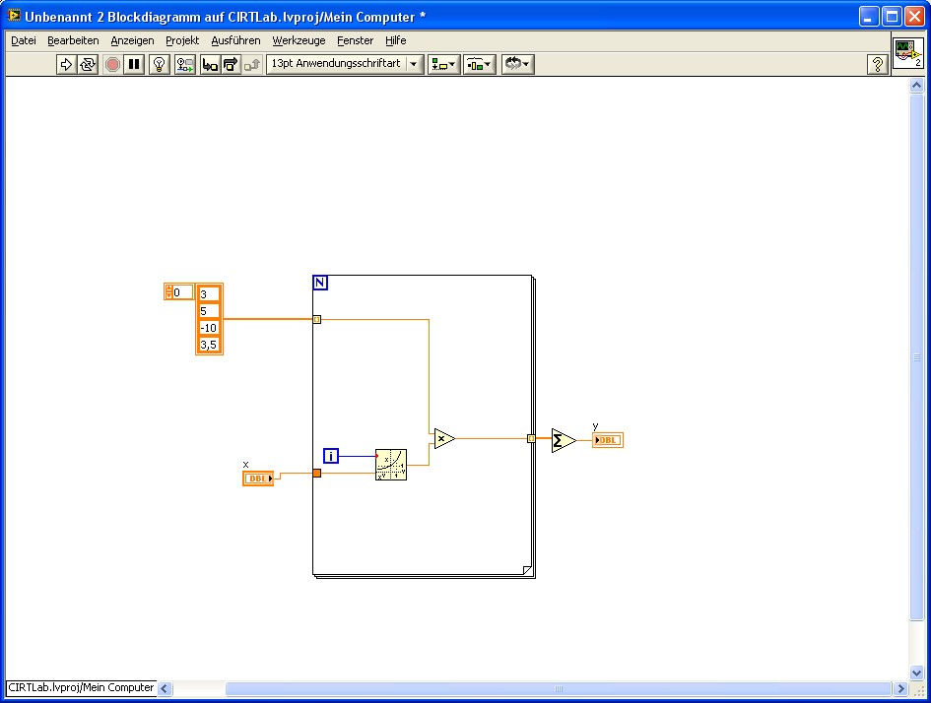Toggle highlight execution light bulb

point(159,64)
